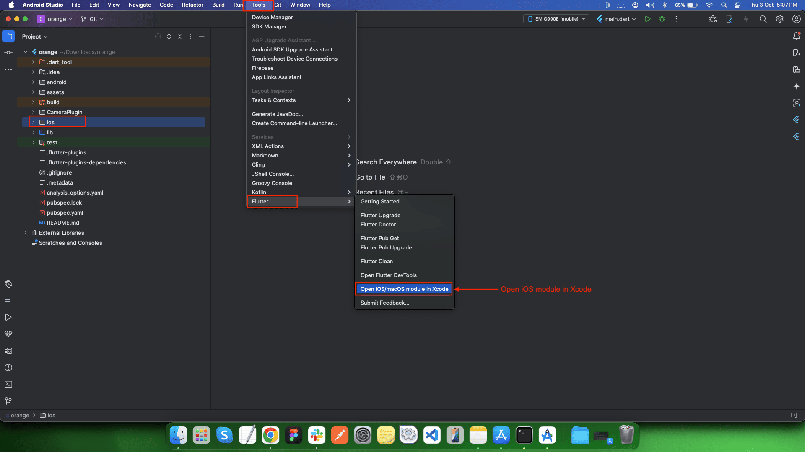Open the SM G990E device selector dropdown
This screenshot has width=805, height=452.
click(556, 19)
